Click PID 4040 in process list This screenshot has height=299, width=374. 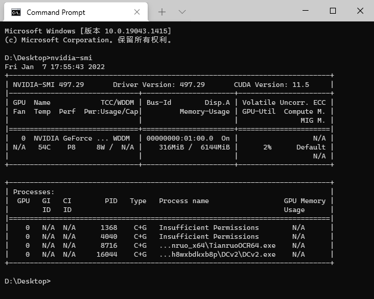click(109, 236)
